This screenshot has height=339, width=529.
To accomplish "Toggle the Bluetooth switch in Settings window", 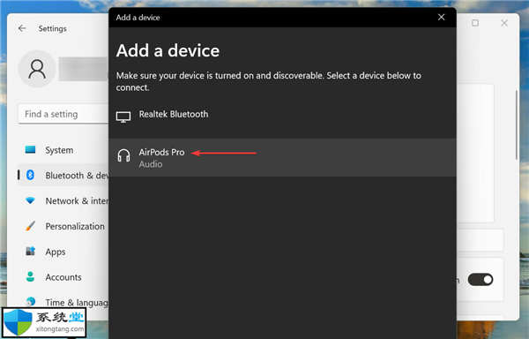I will (481, 280).
